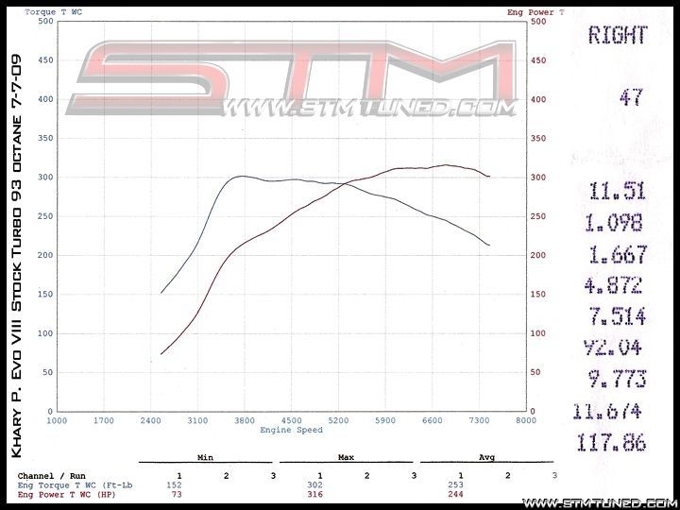Open the www.stmtuned.com link at bottom right
680x510 pixels.
coord(599,501)
